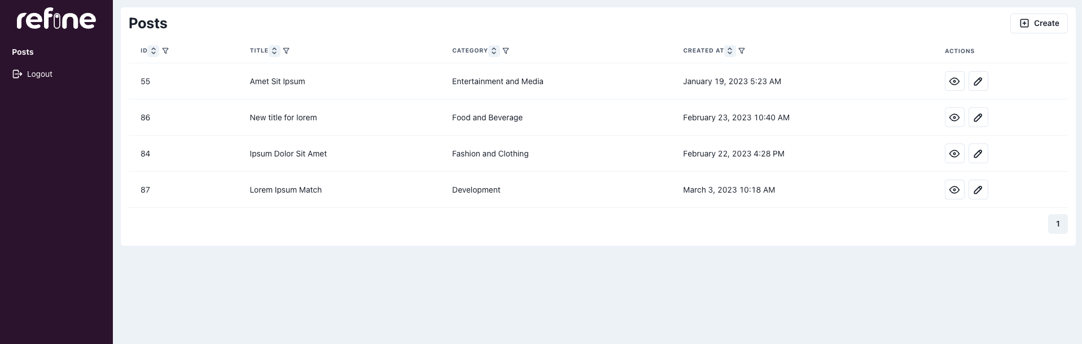Click the 'Fashion and Clothing' category cell

click(490, 154)
